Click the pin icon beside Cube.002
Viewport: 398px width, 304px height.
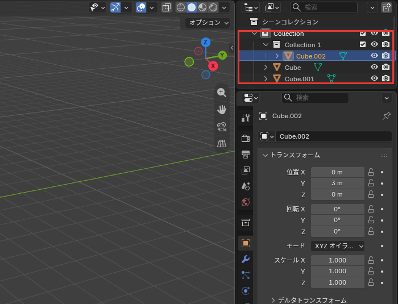(x=386, y=116)
